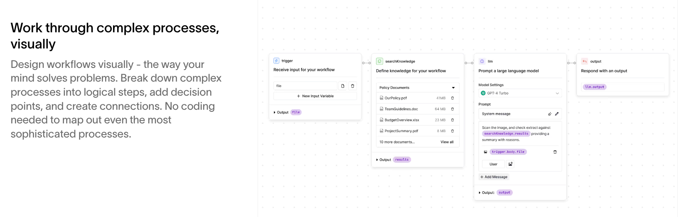Click the document icon beside BudgetOverview.xlsx

pyautogui.click(x=381, y=120)
